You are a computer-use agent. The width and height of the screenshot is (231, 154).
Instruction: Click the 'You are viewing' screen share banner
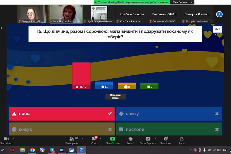click(x=132, y=2)
